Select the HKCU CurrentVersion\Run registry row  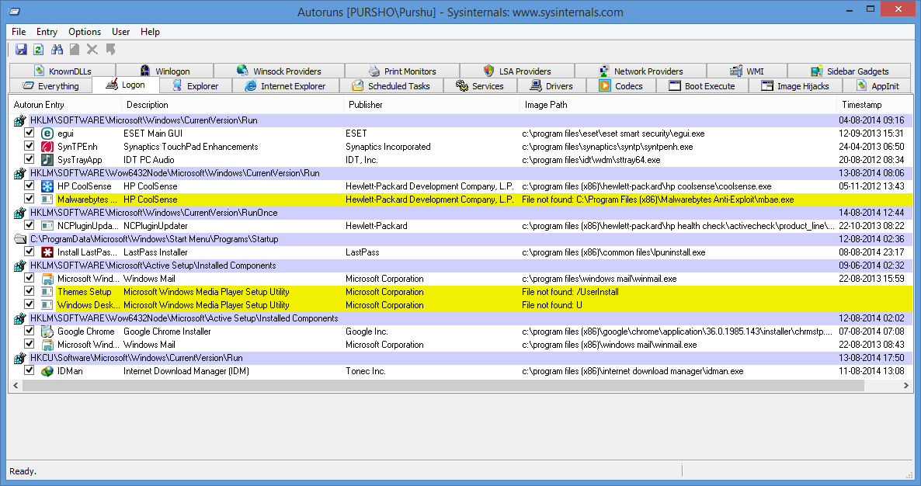click(x=136, y=358)
